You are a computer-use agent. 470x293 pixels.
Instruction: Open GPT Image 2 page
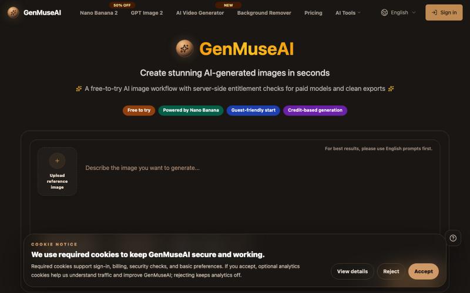pos(147,13)
